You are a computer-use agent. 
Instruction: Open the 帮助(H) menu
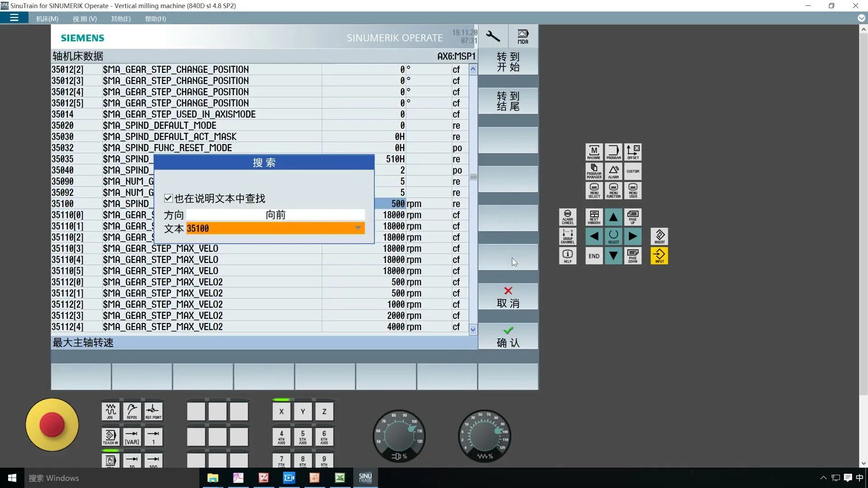[x=155, y=19]
